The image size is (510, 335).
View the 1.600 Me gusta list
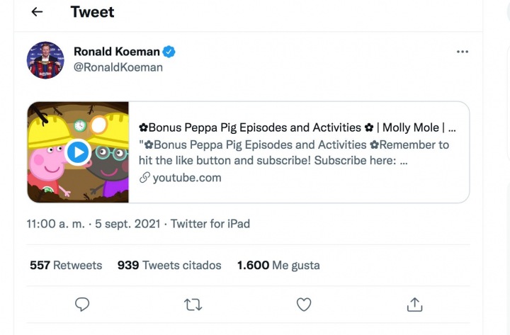point(278,266)
